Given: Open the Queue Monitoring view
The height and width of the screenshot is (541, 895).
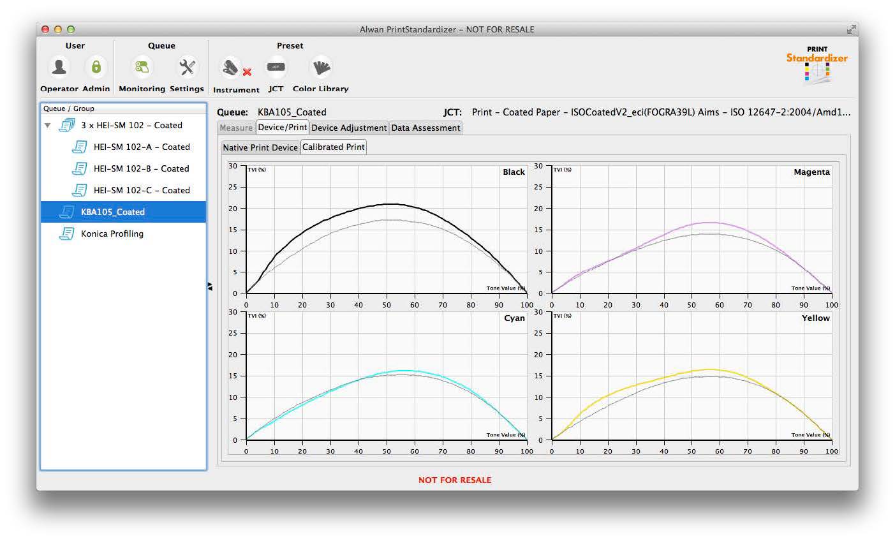Looking at the screenshot, I should [142, 67].
